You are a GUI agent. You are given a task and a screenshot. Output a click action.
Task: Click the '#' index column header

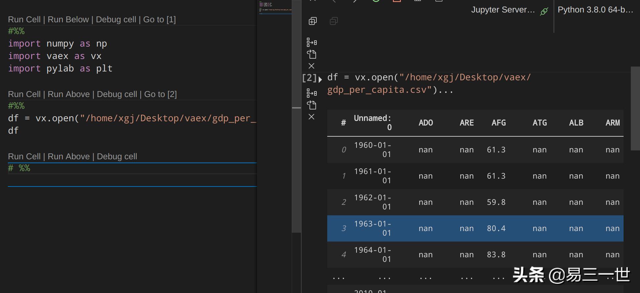point(343,123)
